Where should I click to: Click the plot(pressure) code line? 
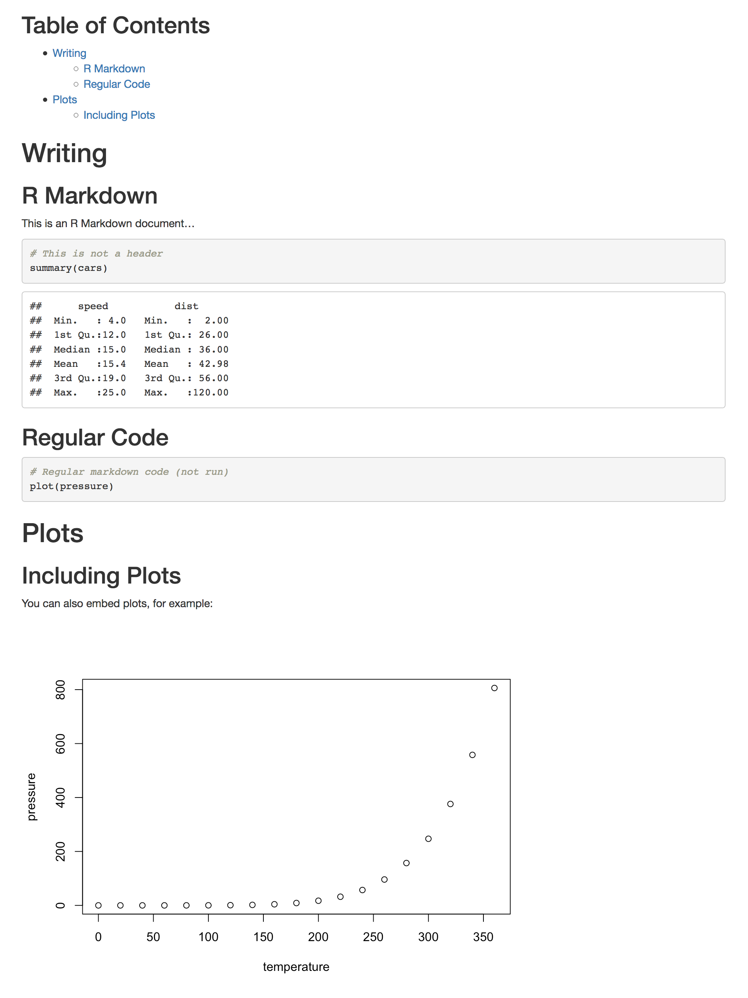(x=71, y=486)
